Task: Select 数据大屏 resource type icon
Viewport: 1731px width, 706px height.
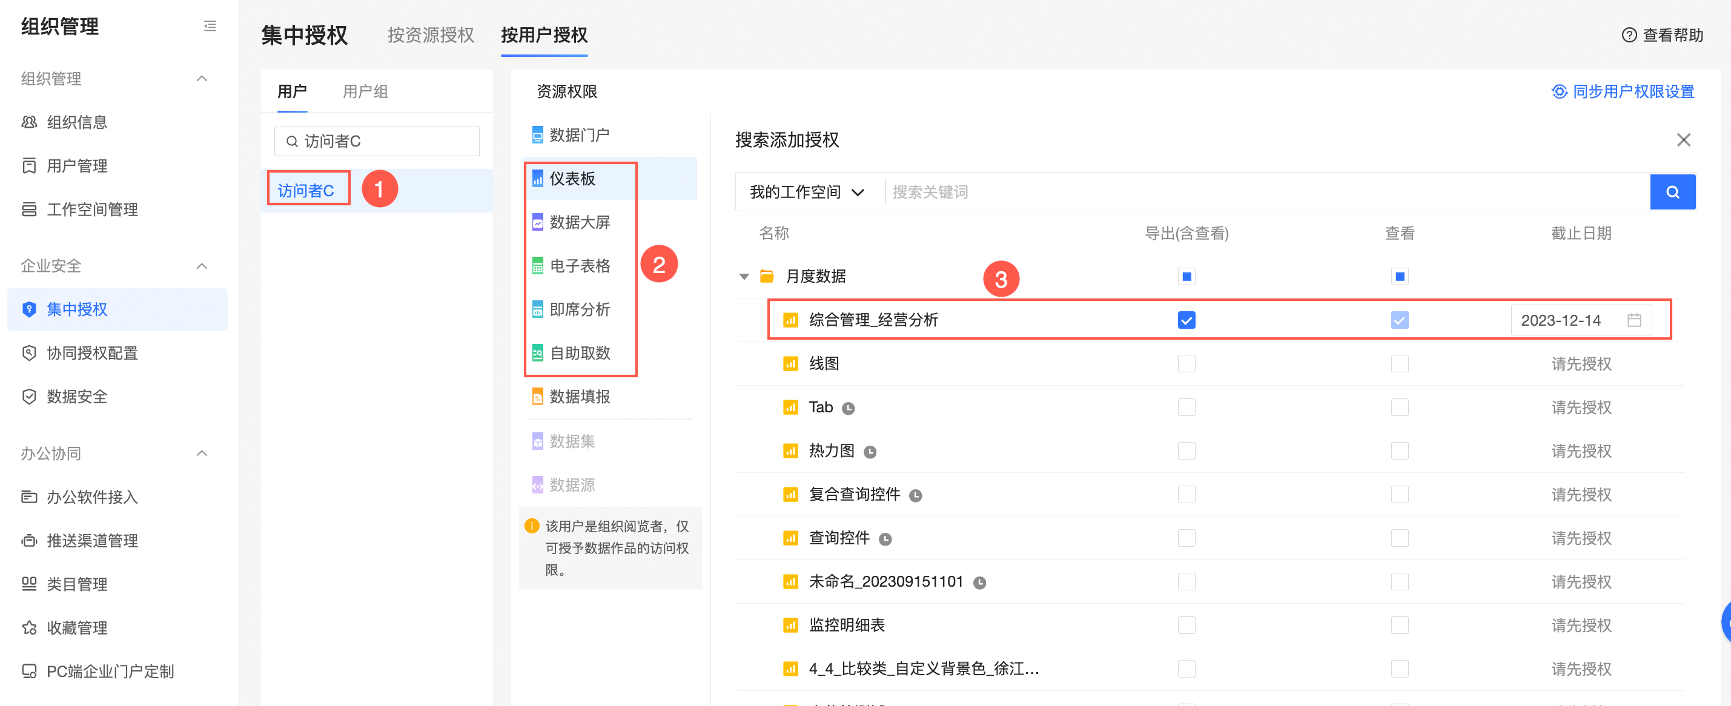Action: [538, 222]
